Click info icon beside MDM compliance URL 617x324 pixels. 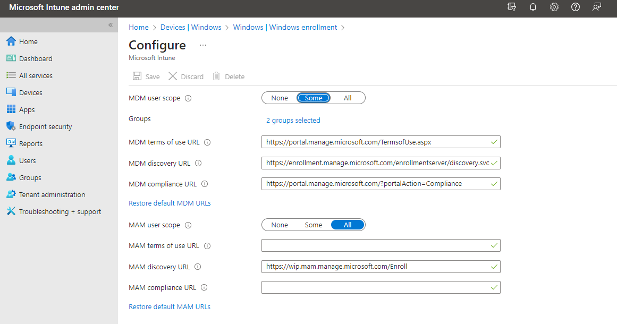point(205,184)
